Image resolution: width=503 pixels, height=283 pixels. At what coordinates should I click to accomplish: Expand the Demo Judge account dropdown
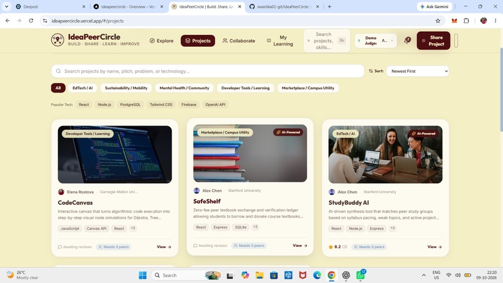(376, 41)
